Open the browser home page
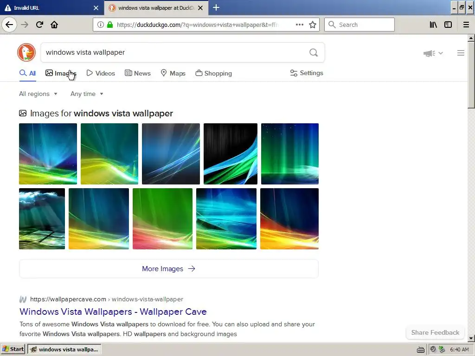 [x=54, y=25]
